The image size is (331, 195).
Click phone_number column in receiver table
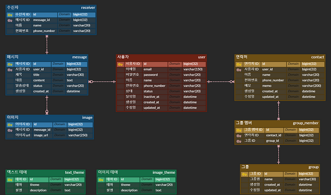44,31
